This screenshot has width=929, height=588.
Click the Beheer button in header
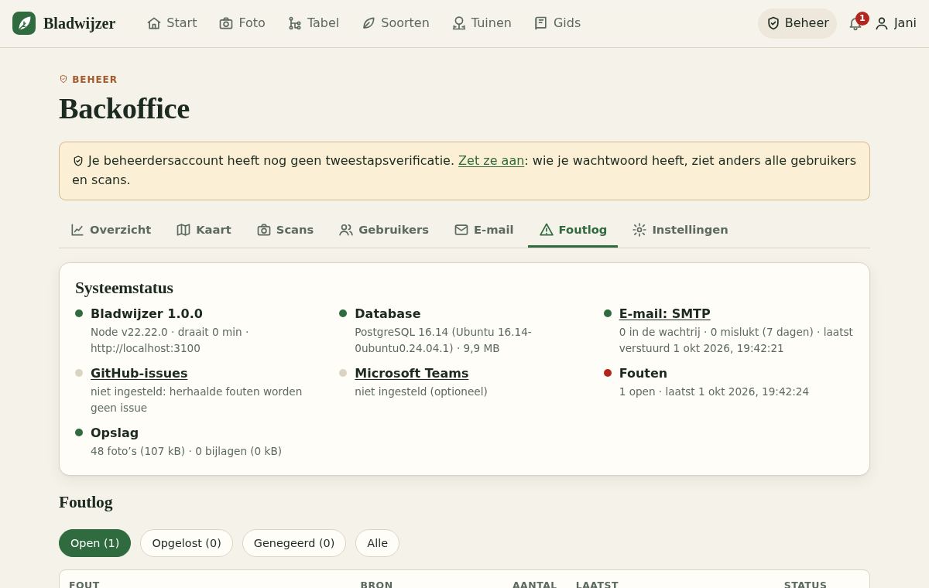point(797,23)
